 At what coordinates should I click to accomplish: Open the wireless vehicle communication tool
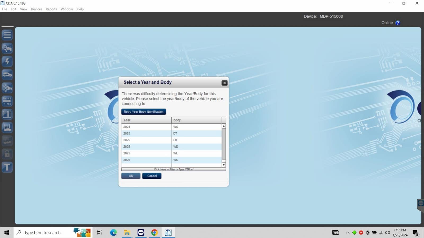pyautogui.click(x=7, y=88)
